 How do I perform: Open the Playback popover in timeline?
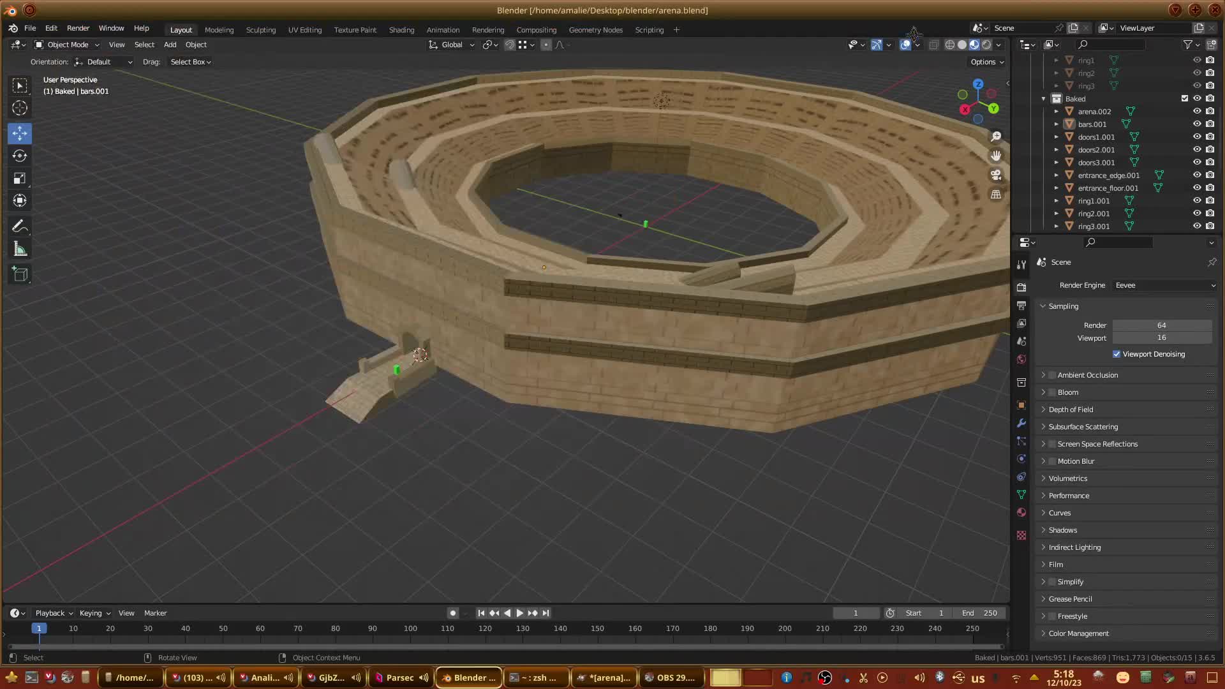54,613
